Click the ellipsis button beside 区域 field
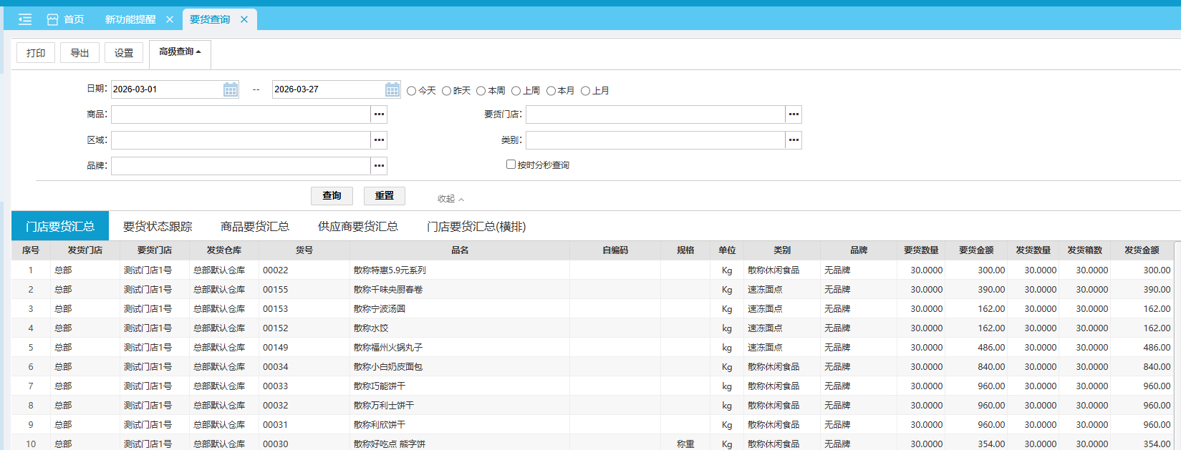The width and height of the screenshot is (1181, 450). point(379,140)
